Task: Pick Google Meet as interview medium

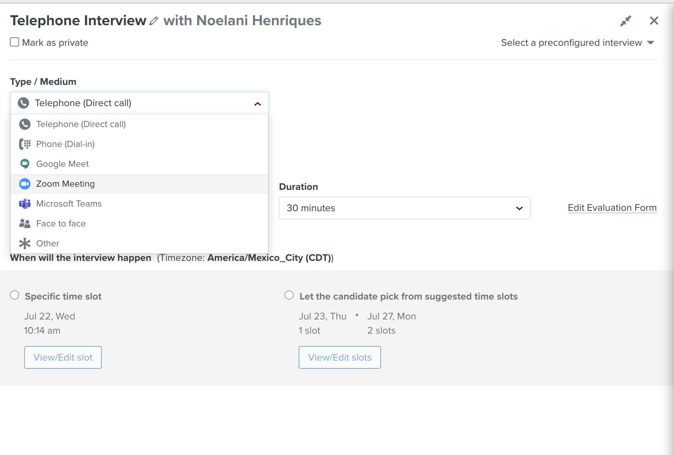Action: coord(139,164)
